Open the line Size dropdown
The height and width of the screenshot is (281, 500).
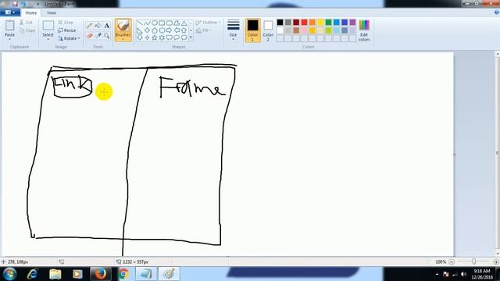coord(233,30)
